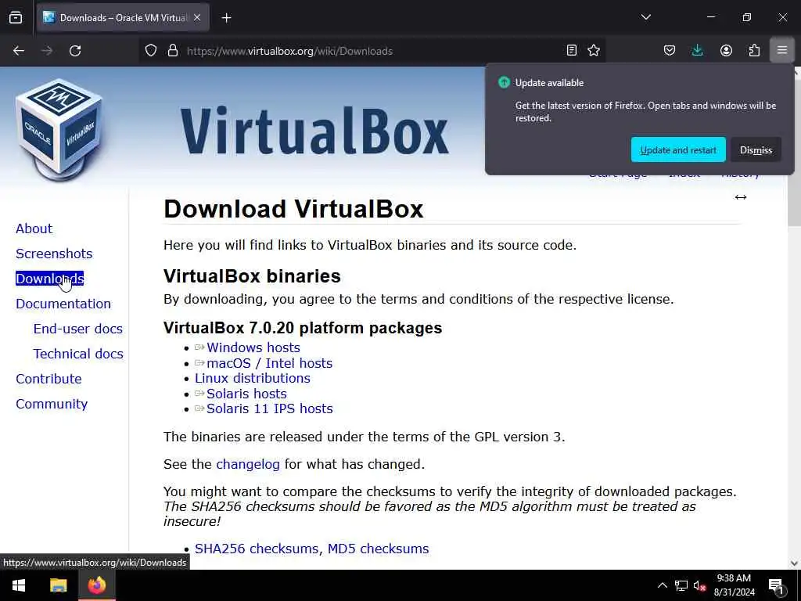Viewport: 801px width, 601px height.
Task: Open the About sidebar link
Action: point(34,229)
